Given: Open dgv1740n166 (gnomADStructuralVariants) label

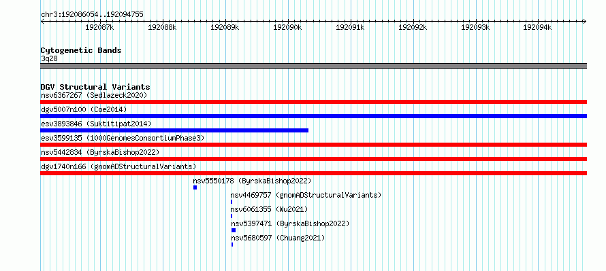Looking at the screenshot, I should point(118,166).
